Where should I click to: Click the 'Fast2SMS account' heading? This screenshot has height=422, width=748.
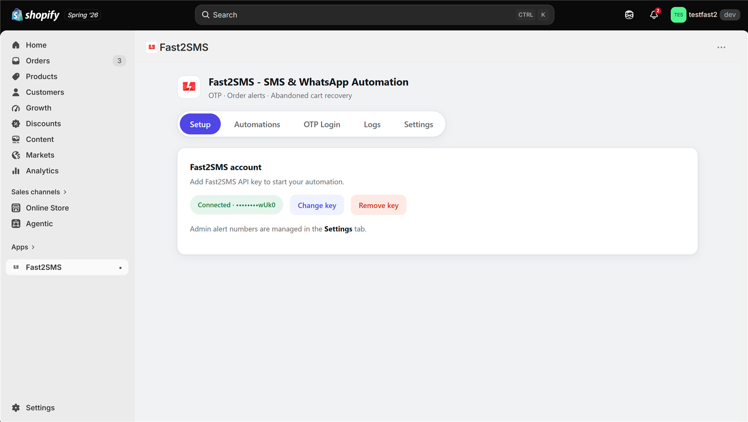[225, 167]
